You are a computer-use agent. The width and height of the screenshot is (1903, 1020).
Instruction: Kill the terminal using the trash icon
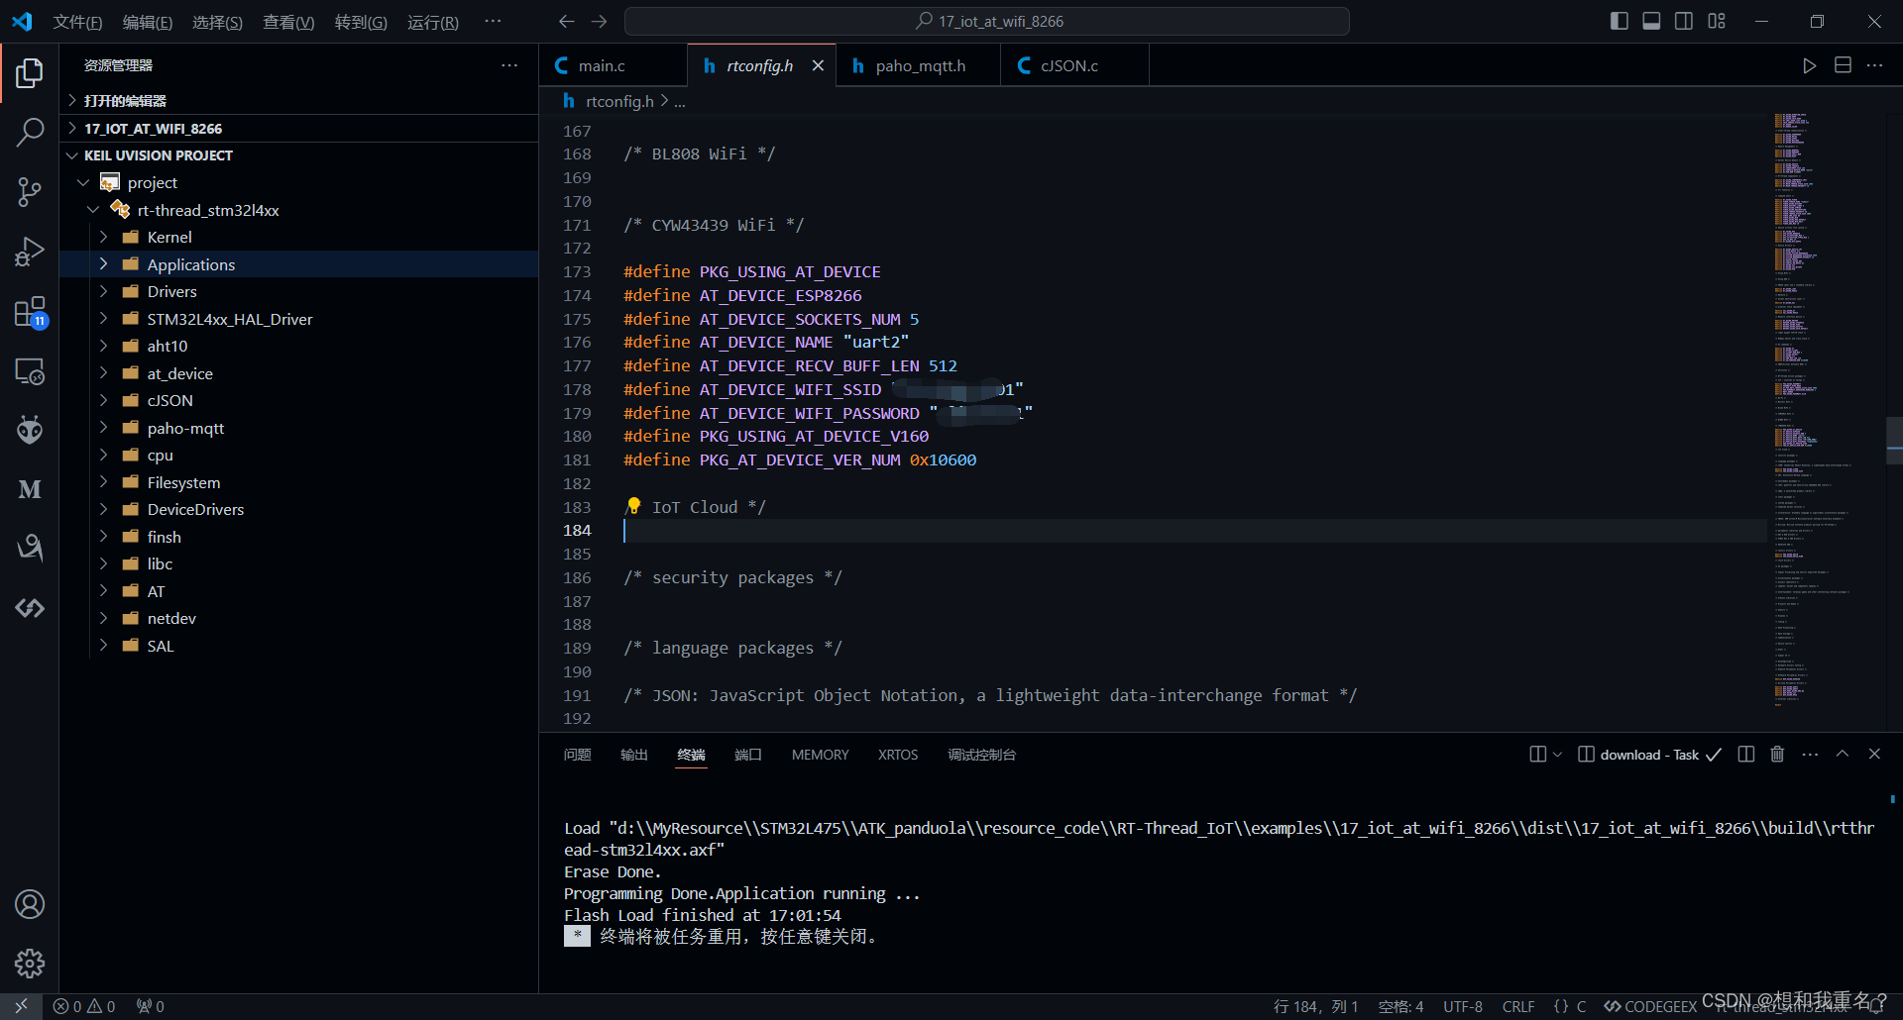[x=1776, y=754]
